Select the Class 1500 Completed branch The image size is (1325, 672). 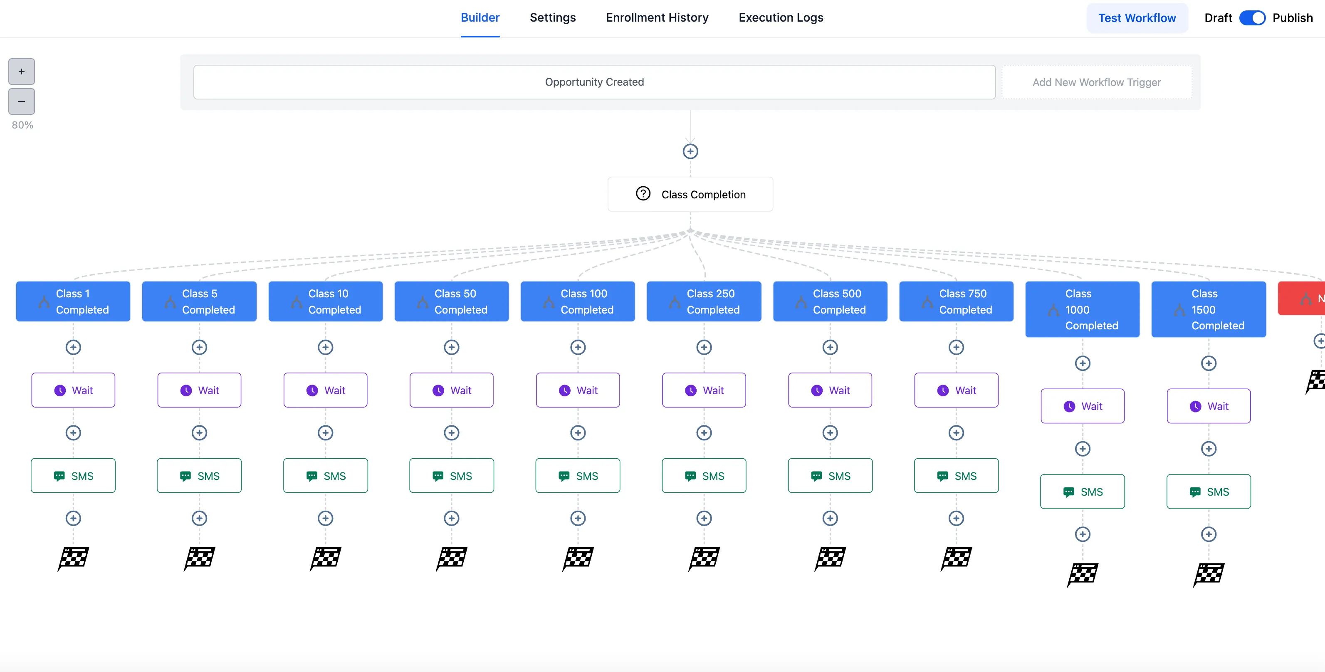1209,309
